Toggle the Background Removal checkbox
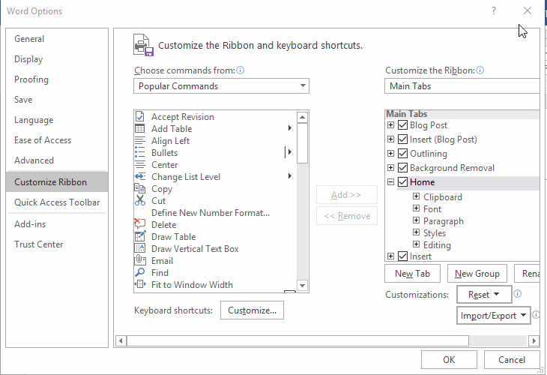547x375 pixels. click(x=402, y=167)
